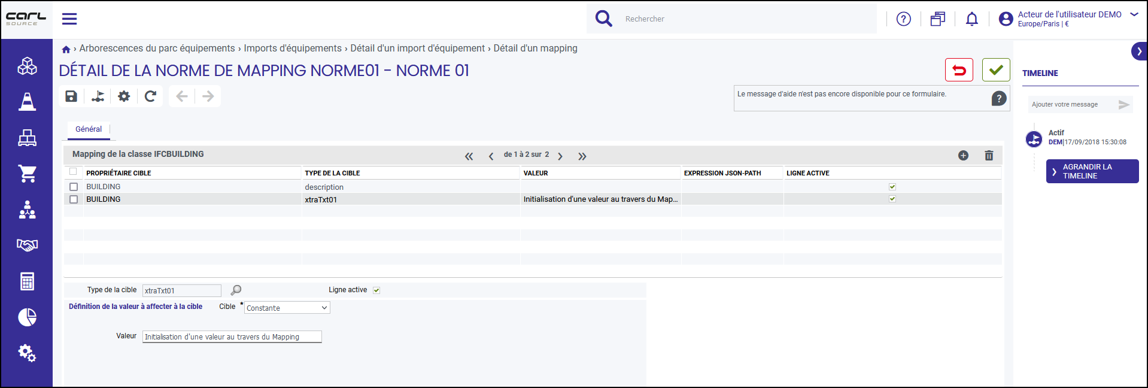
Task: Open the shopping cart purchases module
Action: click(x=27, y=174)
